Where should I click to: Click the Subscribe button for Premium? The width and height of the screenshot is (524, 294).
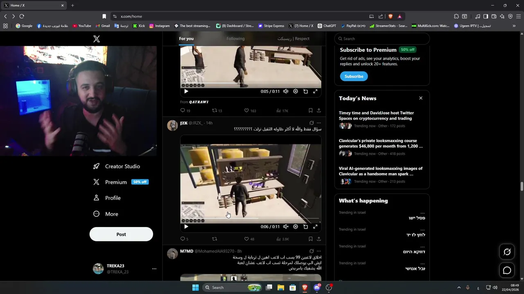tap(354, 76)
